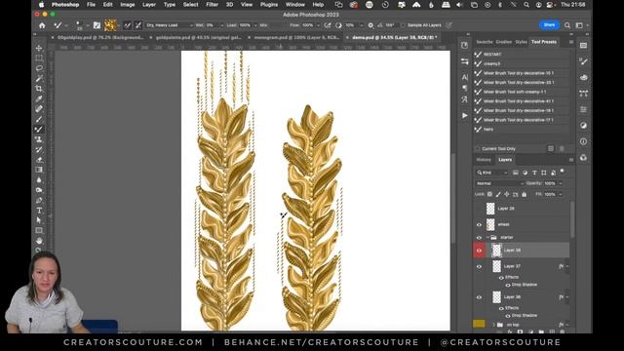Toggle visibility of starter group
The image size is (624, 351).
(479, 238)
